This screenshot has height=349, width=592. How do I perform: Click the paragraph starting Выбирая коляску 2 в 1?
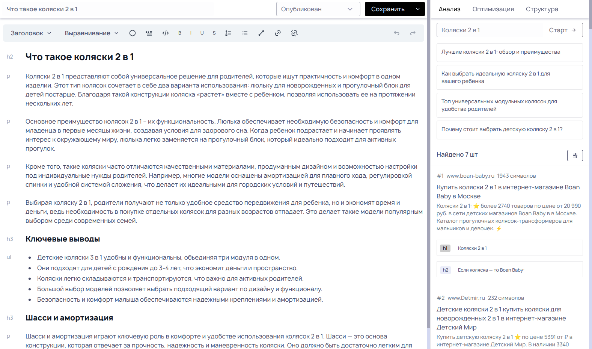pos(224,212)
